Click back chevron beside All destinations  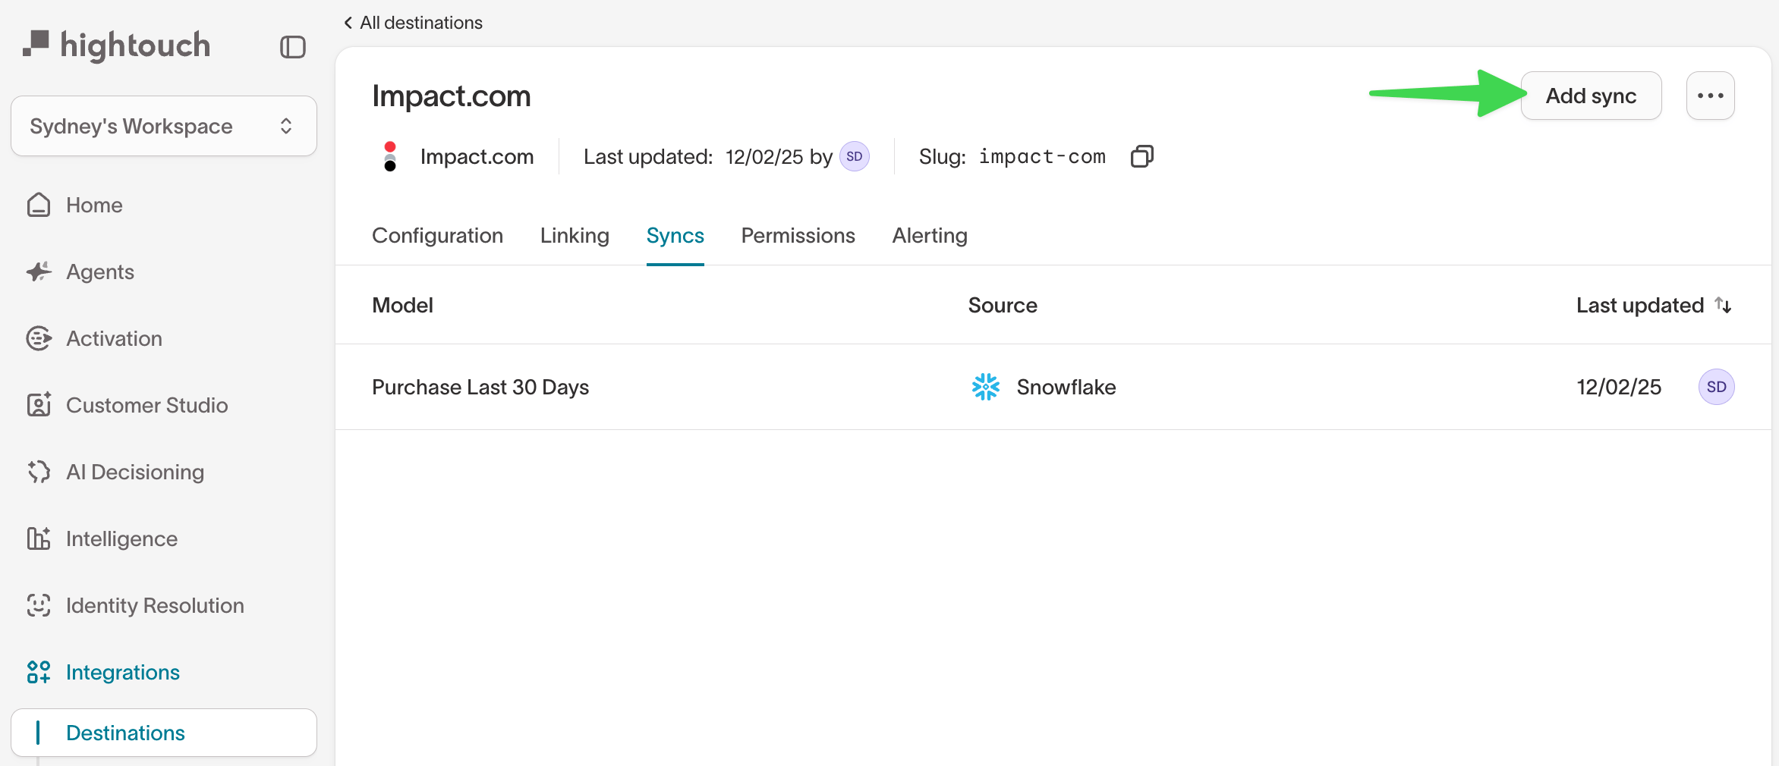(348, 23)
